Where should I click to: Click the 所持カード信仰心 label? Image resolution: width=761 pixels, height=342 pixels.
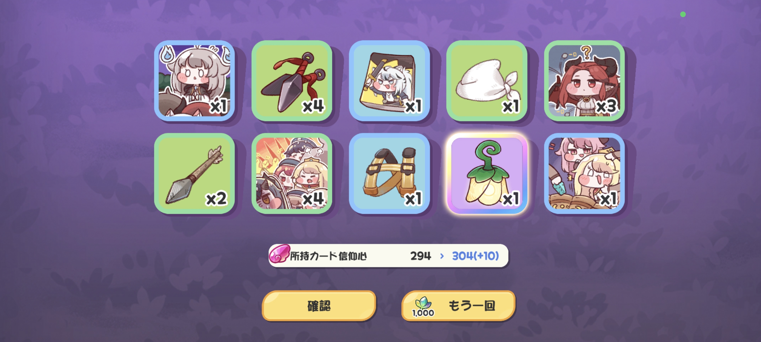pos(329,256)
